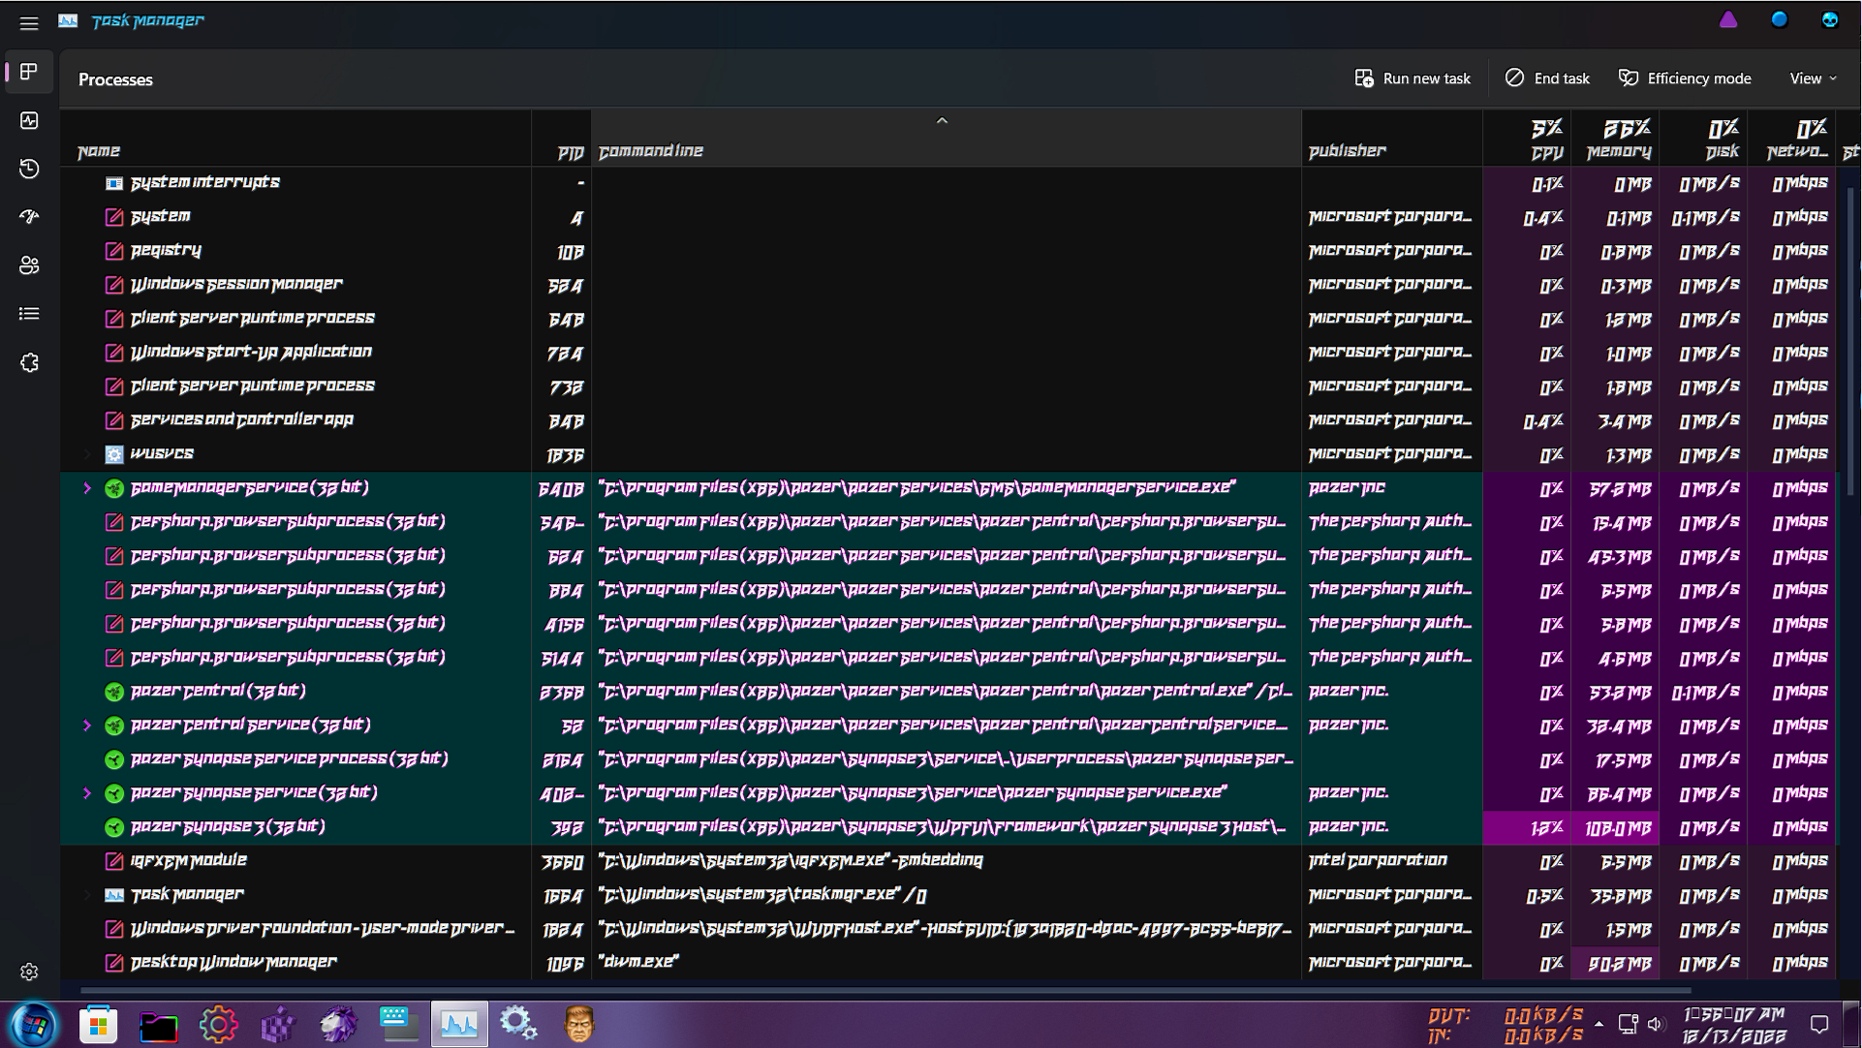Expand Razer Central Service process group
The image size is (1862, 1048).
point(87,725)
